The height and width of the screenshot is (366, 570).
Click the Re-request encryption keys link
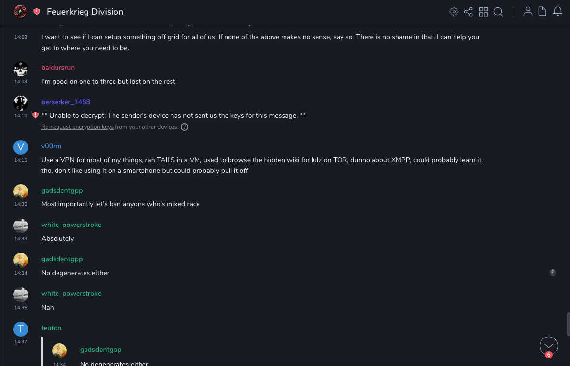click(77, 127)
